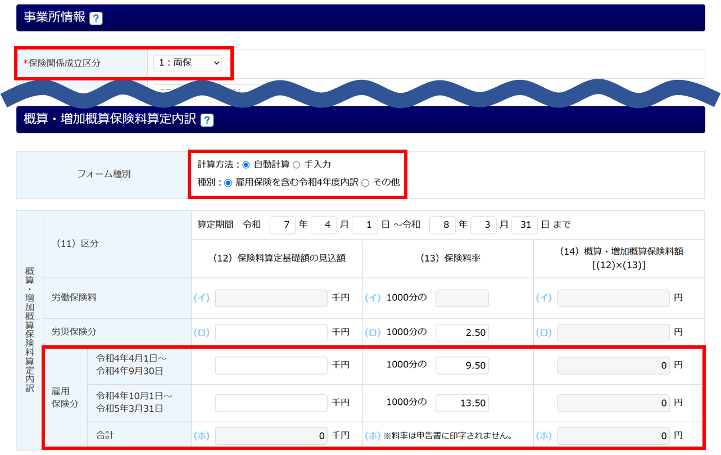This screenshot has width=721, height=455.
Task: Click the end month field showing 3
Action: pos(483,225)
